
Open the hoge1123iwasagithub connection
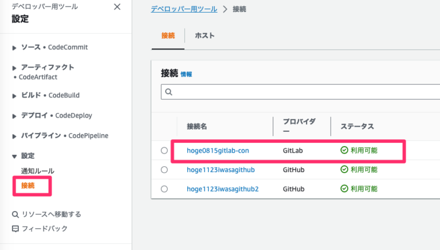[x=221, y=170]
